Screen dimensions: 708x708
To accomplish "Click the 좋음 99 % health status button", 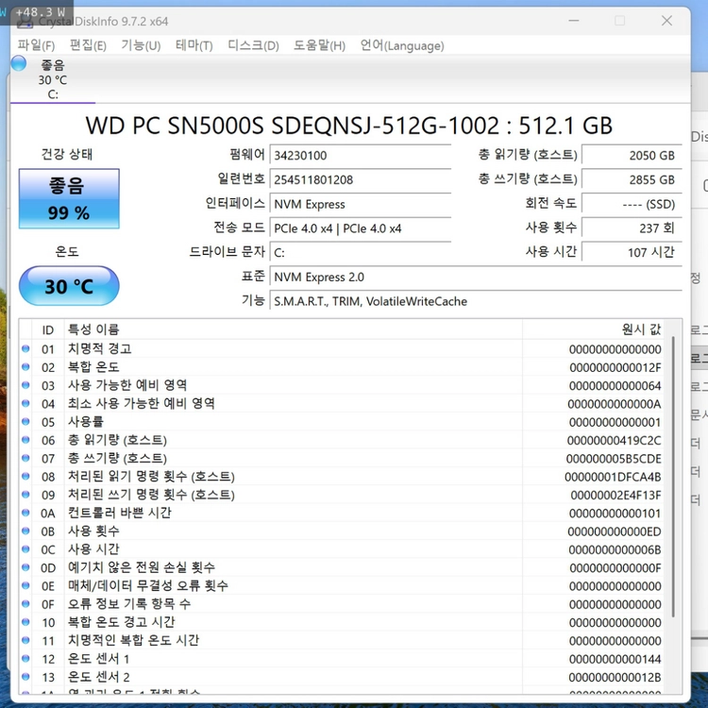I will pyautogui.click(x=69, y=198).
